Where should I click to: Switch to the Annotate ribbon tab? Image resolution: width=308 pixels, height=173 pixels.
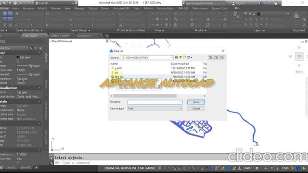point(28,9)
